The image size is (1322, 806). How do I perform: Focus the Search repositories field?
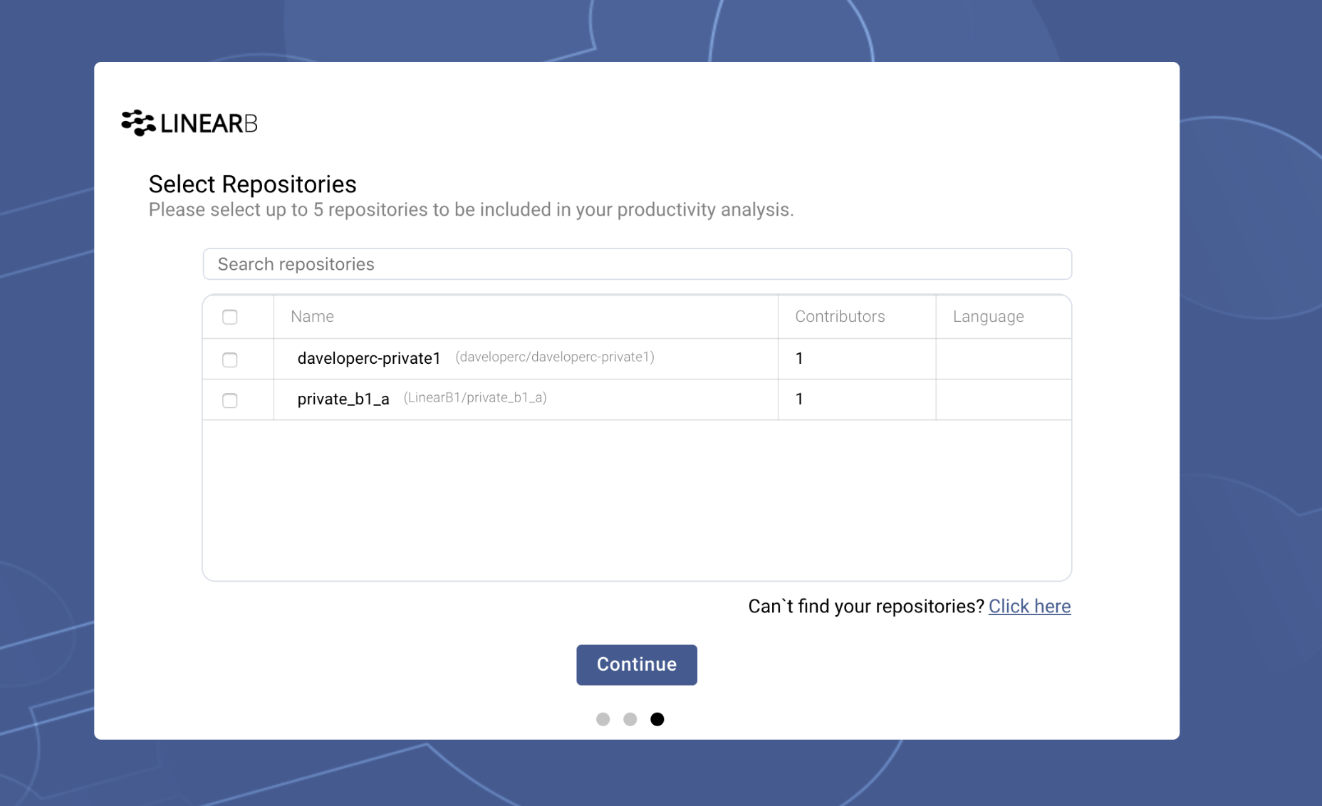(637, 264)
